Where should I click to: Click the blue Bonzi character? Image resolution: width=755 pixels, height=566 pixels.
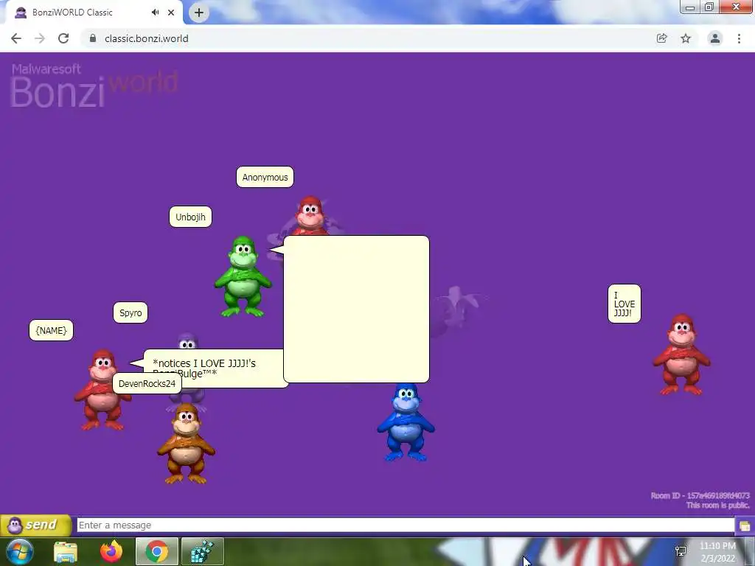tap(406, 422)
